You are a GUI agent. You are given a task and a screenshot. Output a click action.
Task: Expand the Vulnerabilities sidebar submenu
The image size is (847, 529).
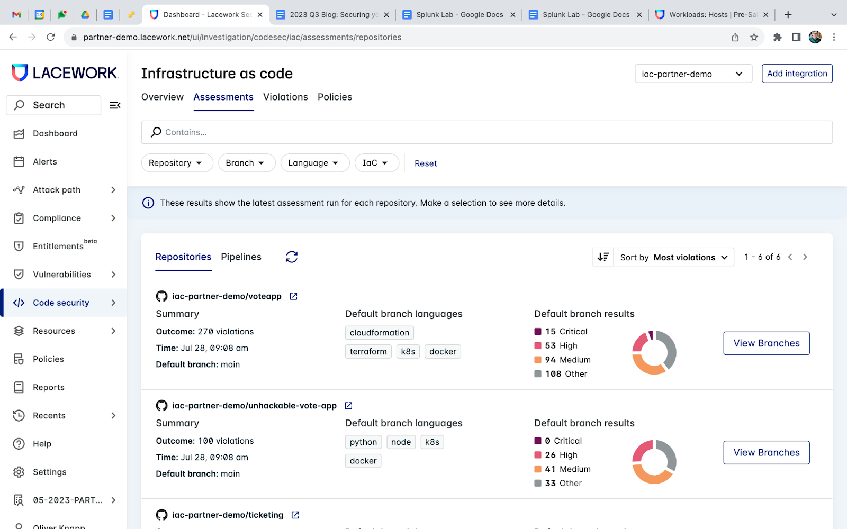click(113, 275)
